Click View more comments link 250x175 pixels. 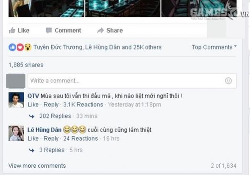37,166
